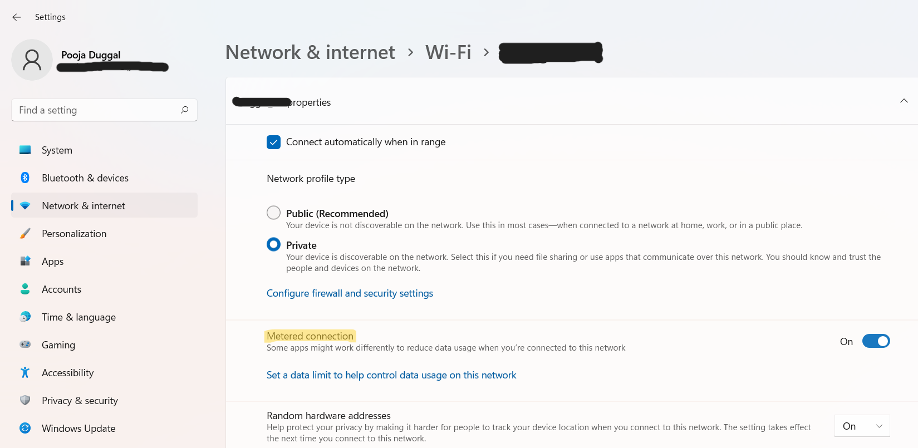Open the Apps settings category
Screen dimensions: 918x448
52,262
